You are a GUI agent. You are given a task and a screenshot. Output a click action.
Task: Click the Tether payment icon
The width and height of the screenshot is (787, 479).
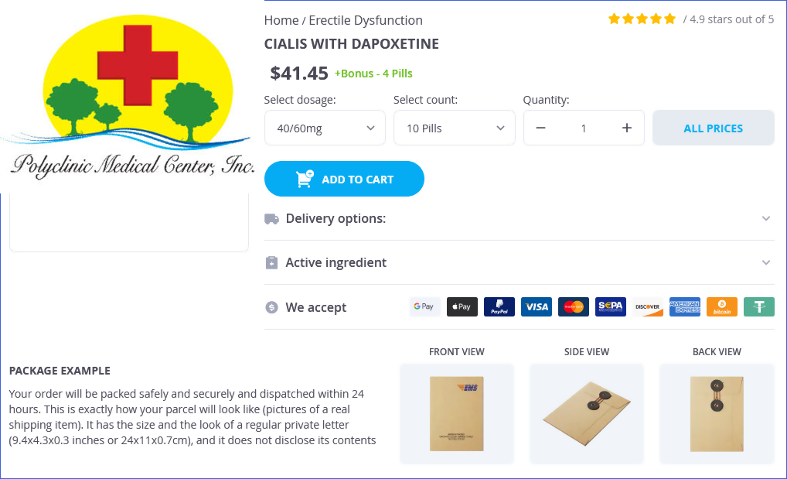[x=759, y=306]
